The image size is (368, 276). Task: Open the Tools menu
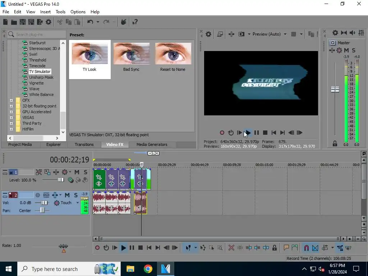(x=60, y=12)
